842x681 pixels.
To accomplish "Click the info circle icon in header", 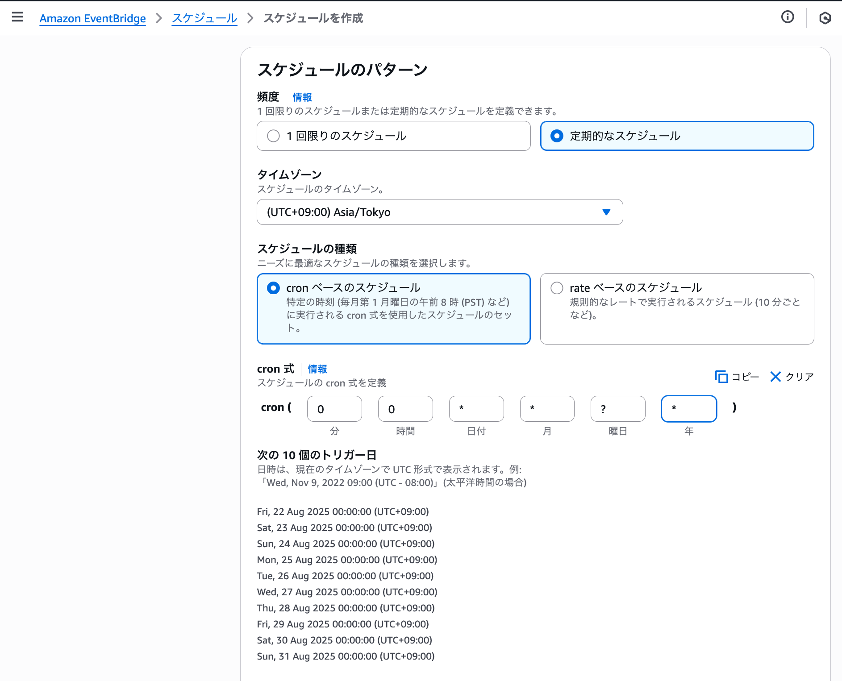I will click(787, 17).
